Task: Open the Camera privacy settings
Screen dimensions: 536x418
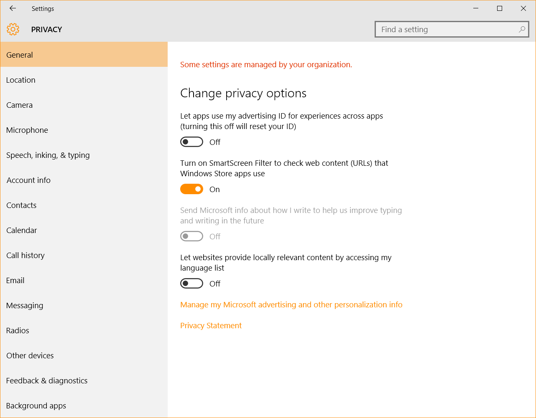Action: (x=84, y=105)
